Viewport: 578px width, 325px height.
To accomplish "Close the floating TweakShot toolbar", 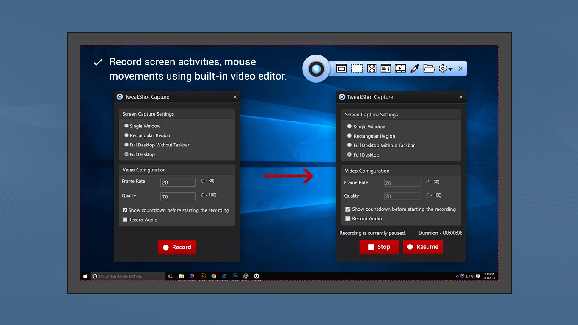I will 460,69.
